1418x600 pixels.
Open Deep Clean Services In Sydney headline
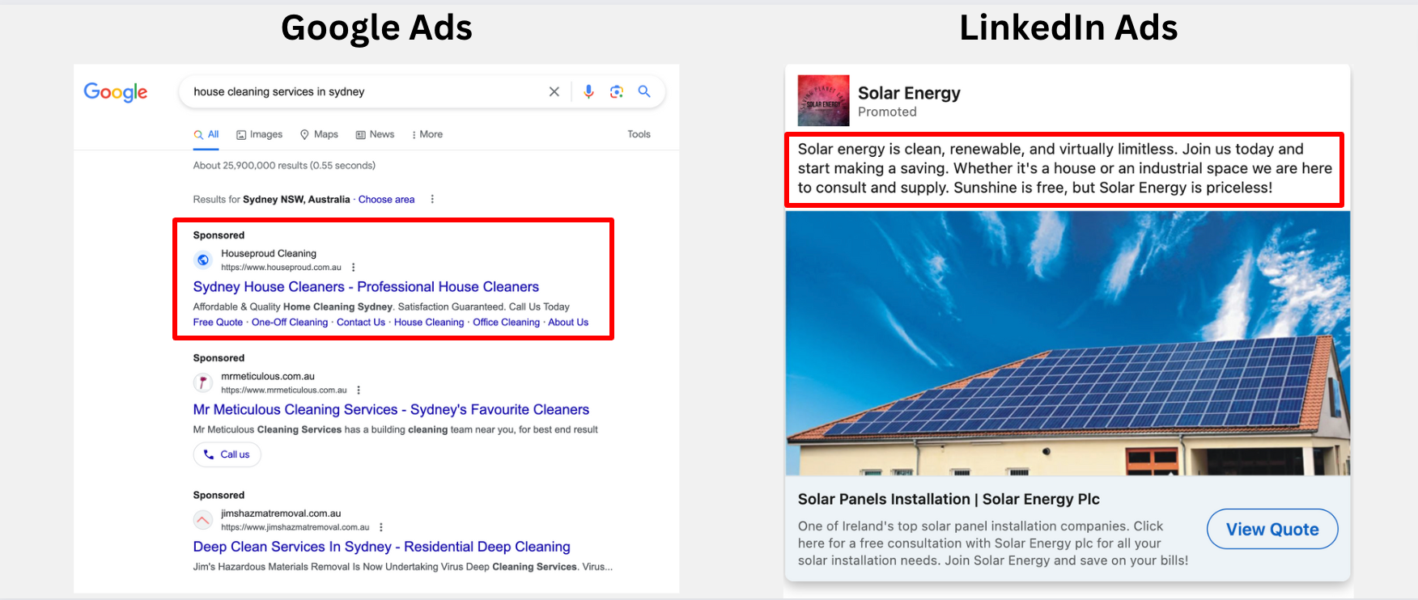(381, 547)
